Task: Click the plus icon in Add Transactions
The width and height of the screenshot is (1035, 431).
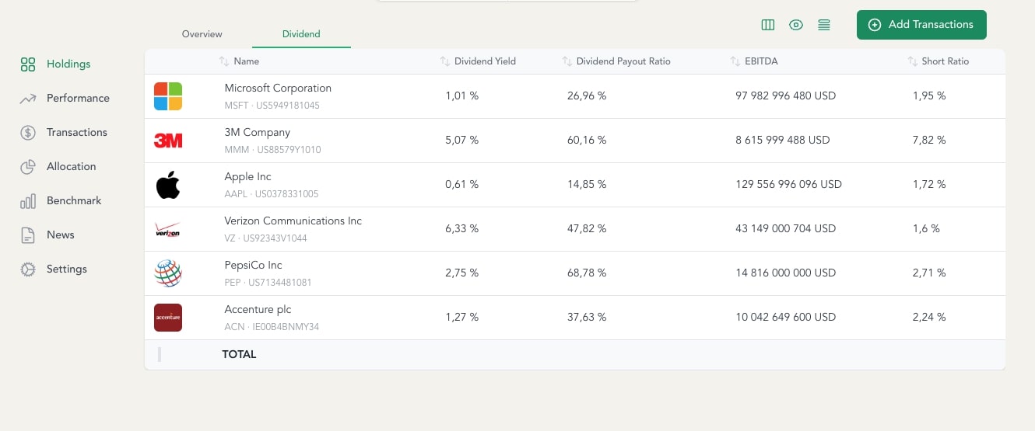Action: 875,25
